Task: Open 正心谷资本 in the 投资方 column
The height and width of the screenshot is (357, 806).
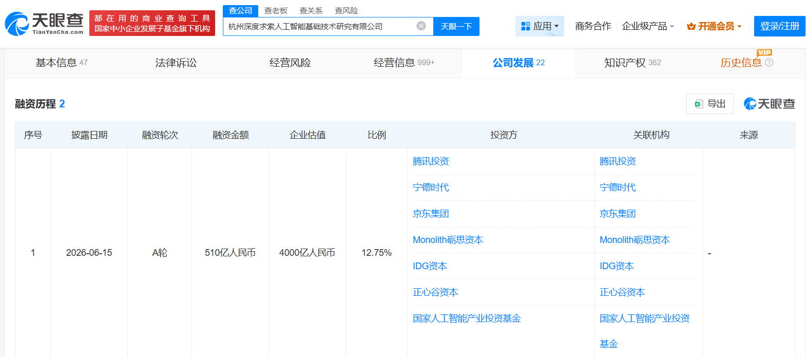Action: click(435, 292)
